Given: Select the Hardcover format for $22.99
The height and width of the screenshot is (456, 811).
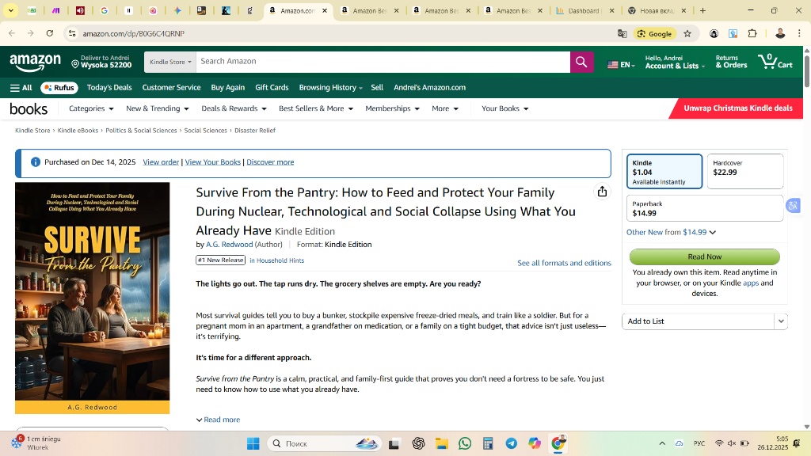Looking at the screenshot, I should coord(744,172).
